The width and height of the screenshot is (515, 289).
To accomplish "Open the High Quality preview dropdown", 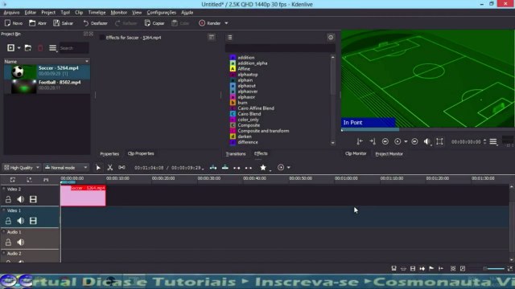I will pyautogui.click(x=22, y=168).
